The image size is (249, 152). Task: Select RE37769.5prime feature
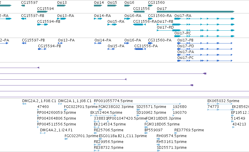point(189,130)
